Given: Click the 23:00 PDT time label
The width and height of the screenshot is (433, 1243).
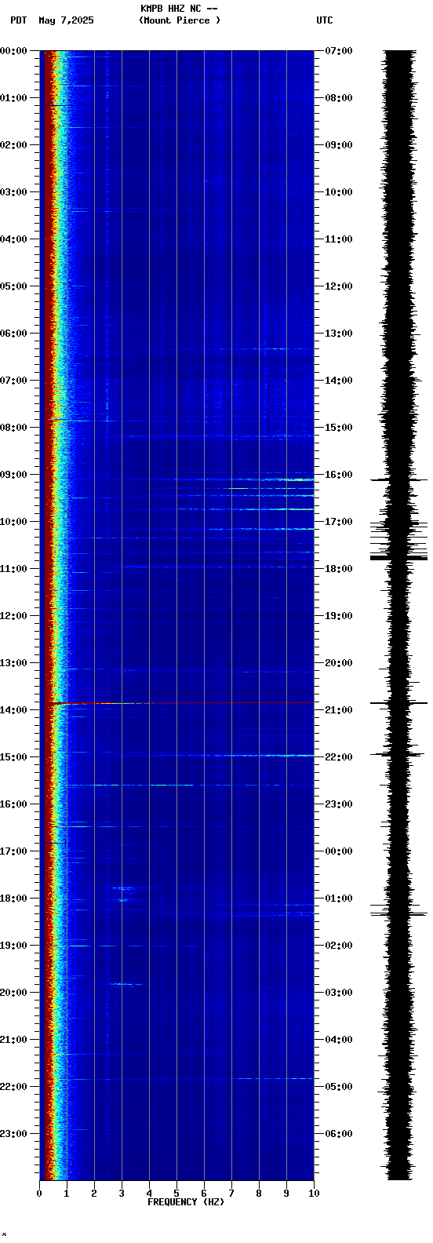Looking at the screenshot, I should (x=13, y=1134).
